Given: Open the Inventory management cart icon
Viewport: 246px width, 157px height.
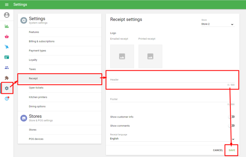Looking at the screenshot, I should [7, 47].
